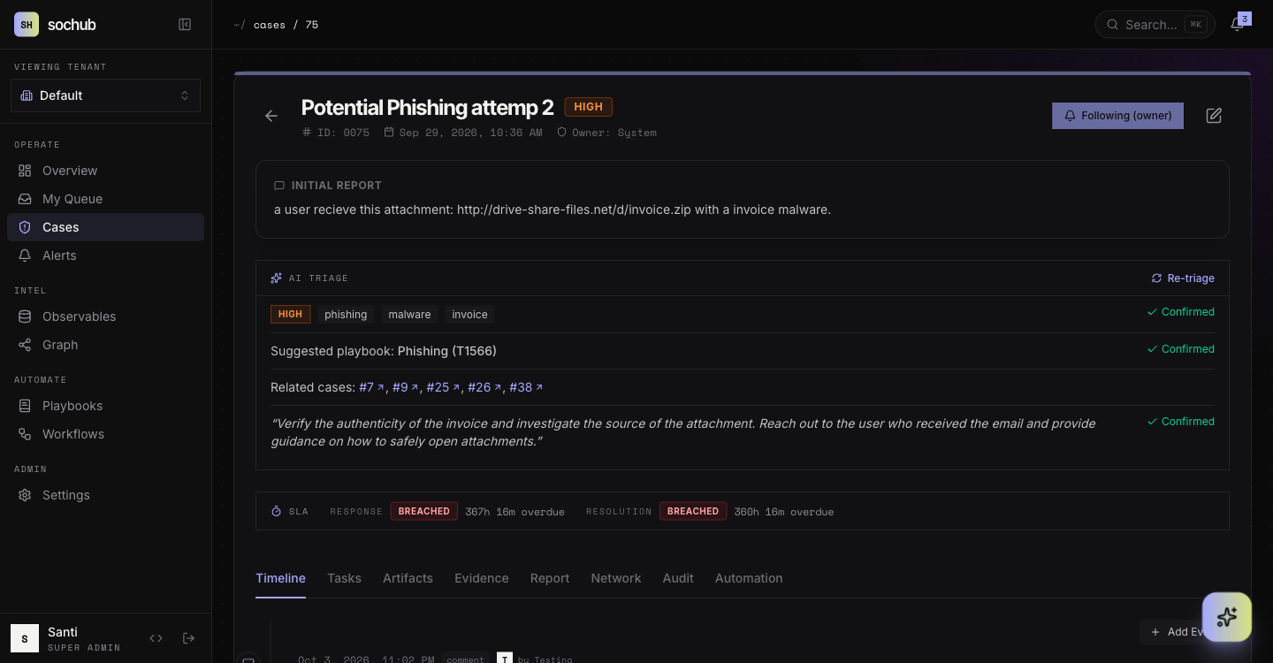Switch to the Artifacts tab
Screen dimensions: 1273x663
click(x=408, y=578)
